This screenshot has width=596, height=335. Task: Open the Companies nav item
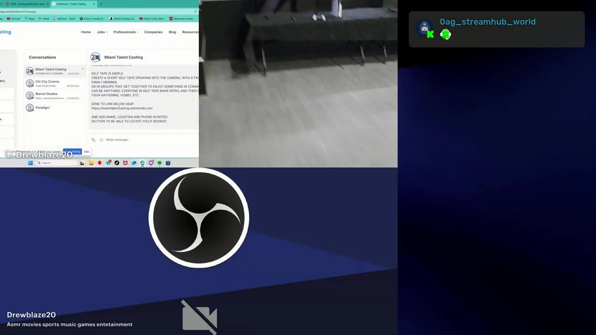[x=153, y=32]
